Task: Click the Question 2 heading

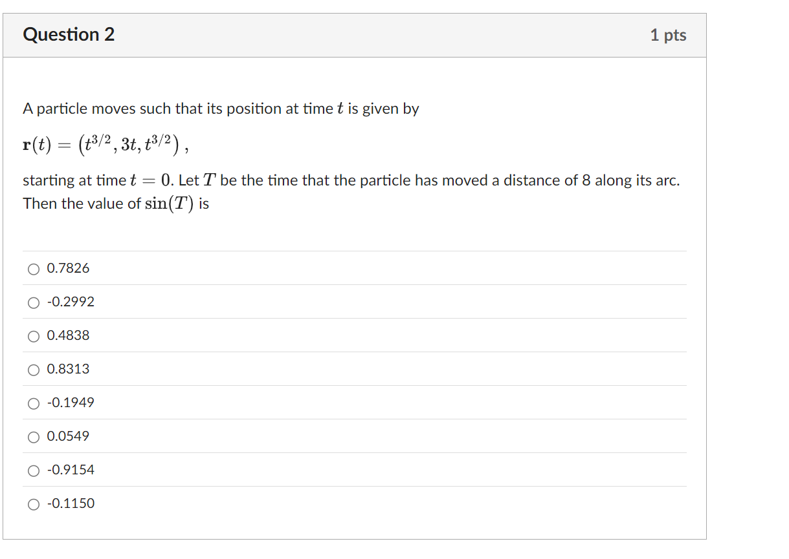Action: pos(69,35)
